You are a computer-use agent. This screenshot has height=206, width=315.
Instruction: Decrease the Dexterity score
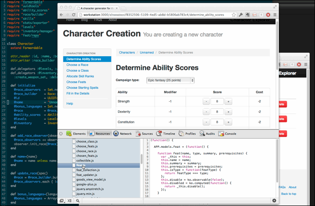pyautogui.click(x=206, y=112)
